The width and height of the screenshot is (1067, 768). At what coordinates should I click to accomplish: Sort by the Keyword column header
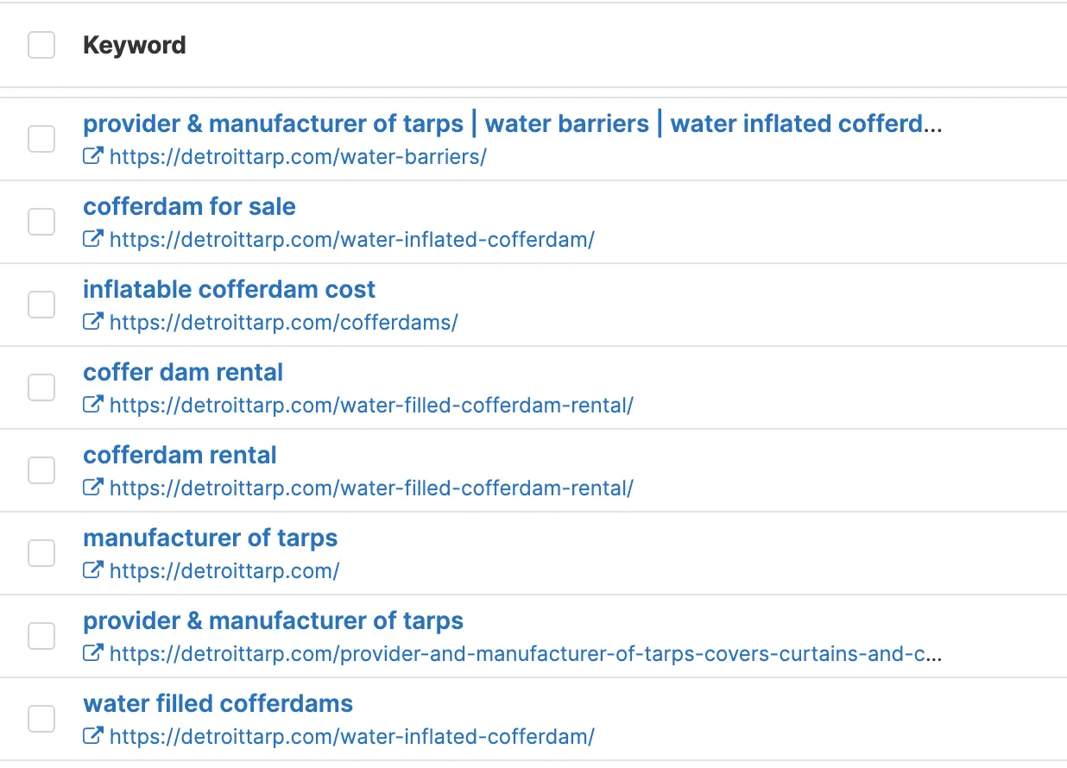pos(134,45)
